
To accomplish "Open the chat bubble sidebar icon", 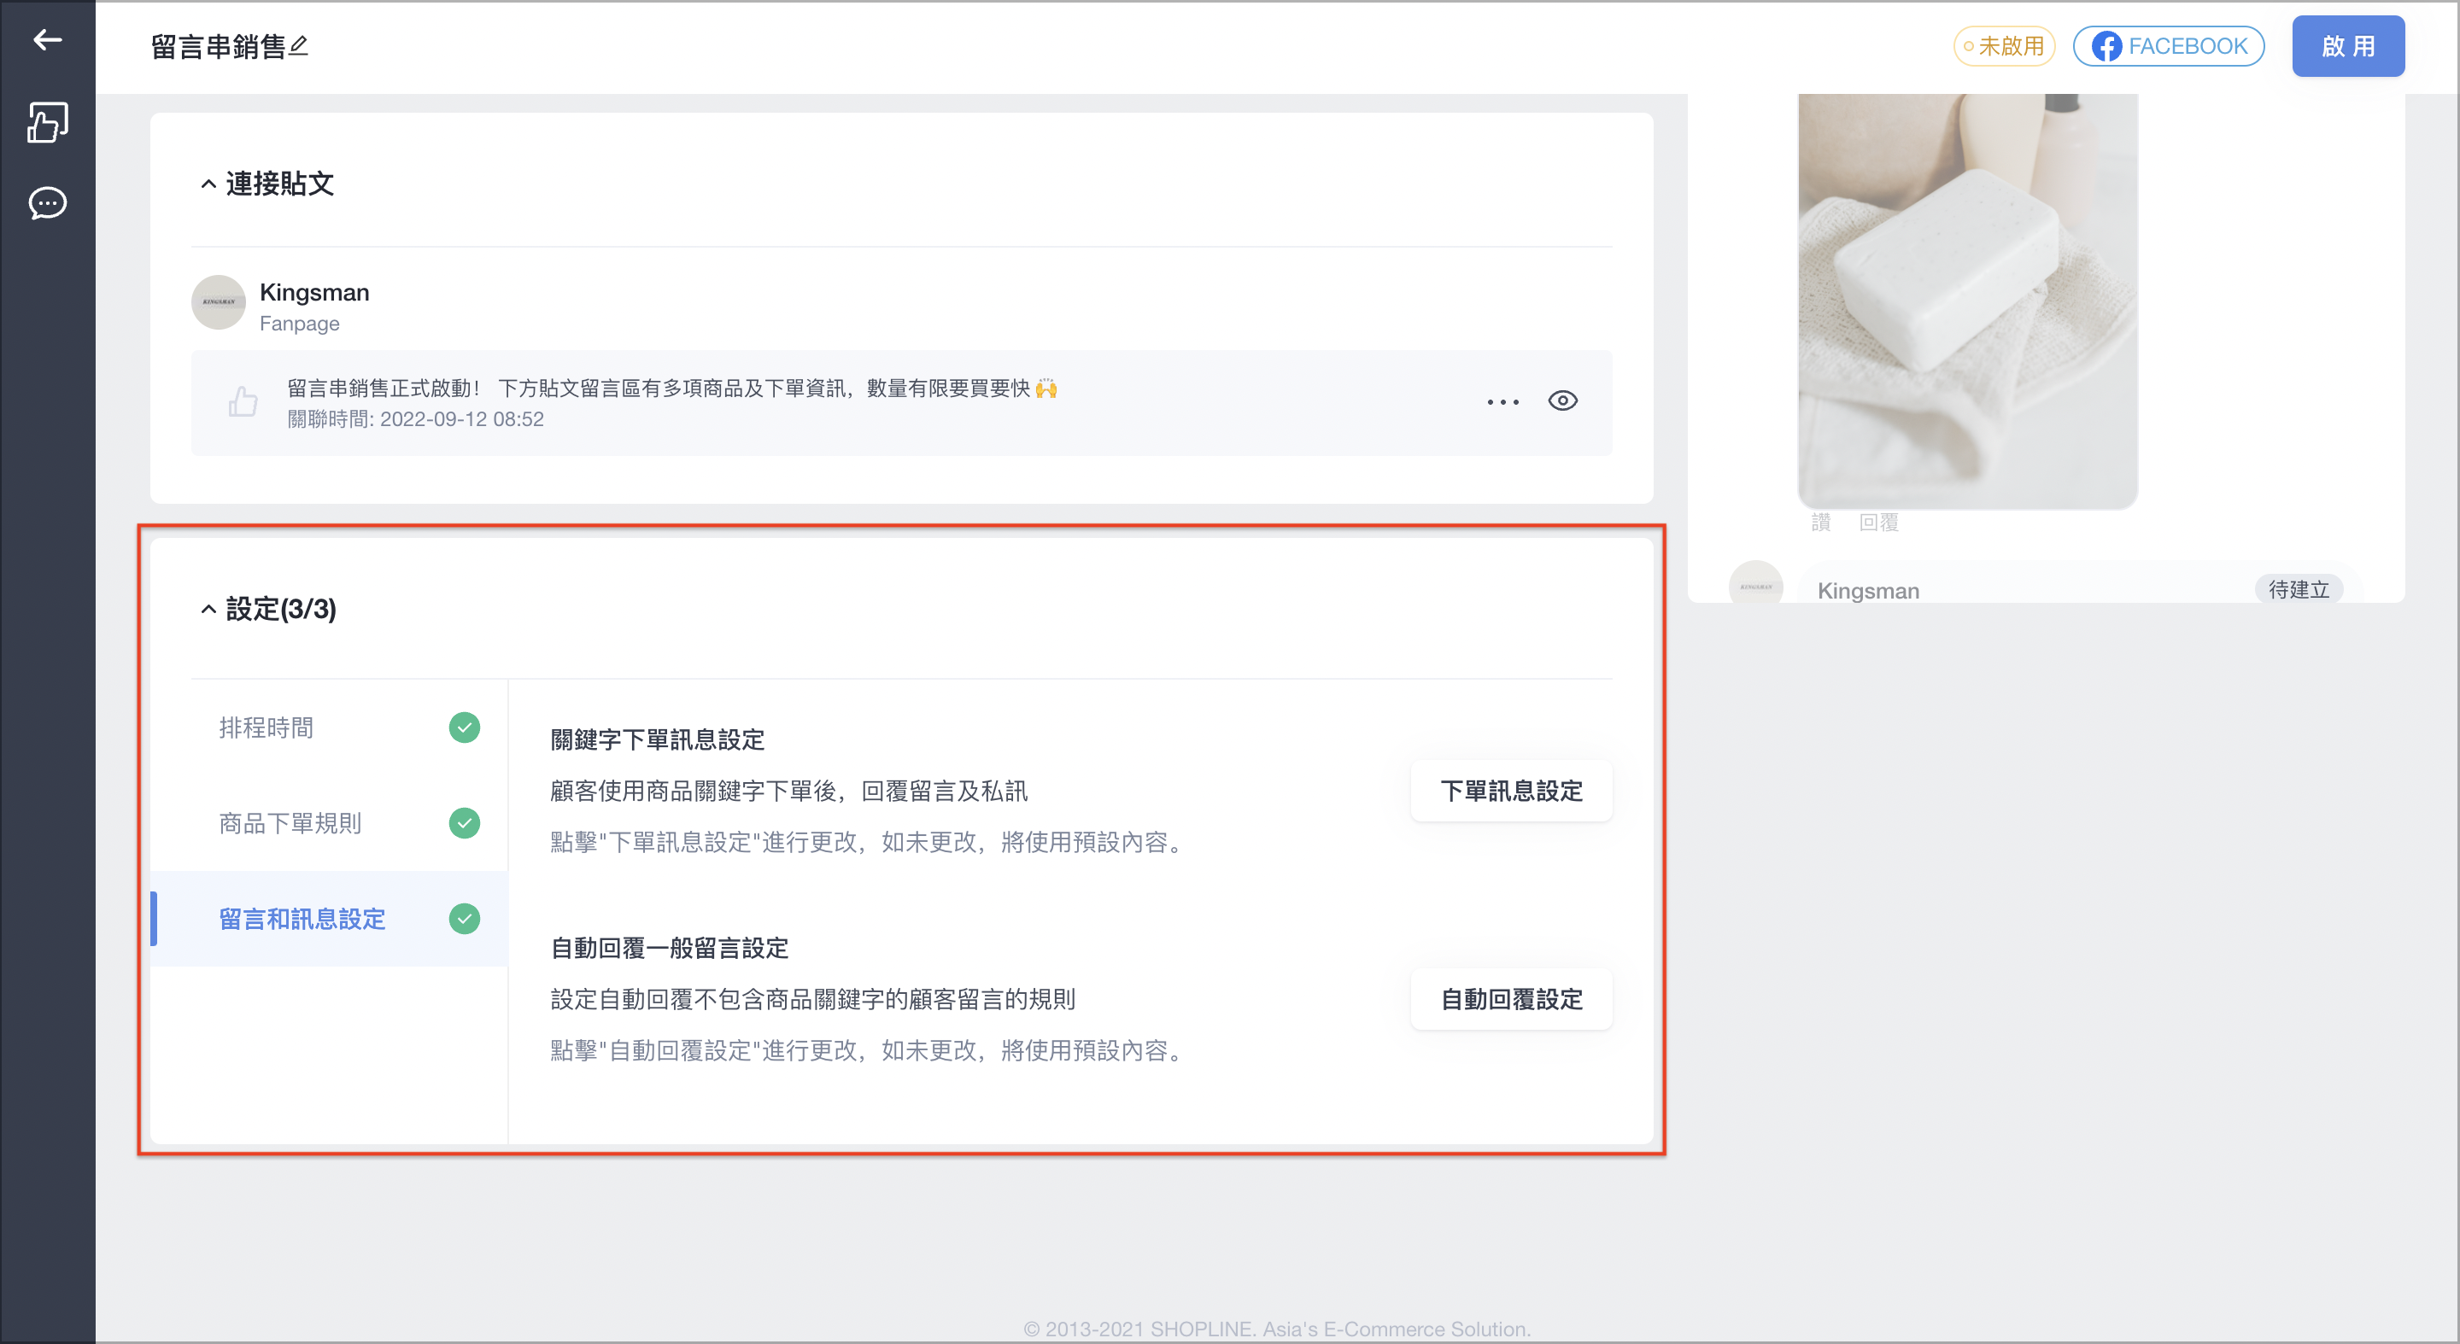I will tap(47, 203).
